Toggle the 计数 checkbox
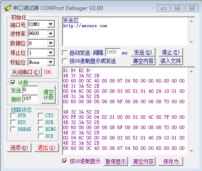Image resolution: width=202 pixels, height=171 pixels. pos(13,82)
